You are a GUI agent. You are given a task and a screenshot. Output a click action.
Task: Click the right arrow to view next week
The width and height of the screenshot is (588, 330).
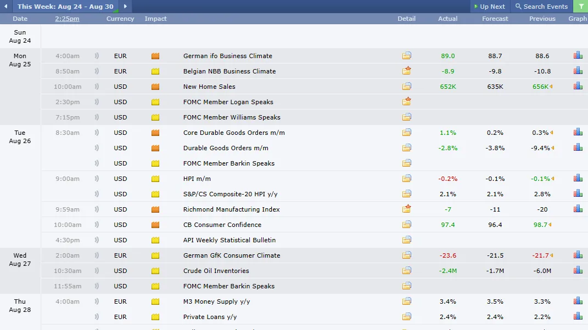tap(124, 7)
